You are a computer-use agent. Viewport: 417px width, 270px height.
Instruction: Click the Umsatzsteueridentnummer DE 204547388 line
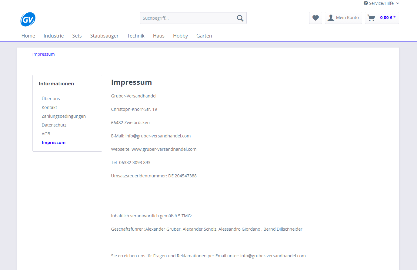pos(154,176)
